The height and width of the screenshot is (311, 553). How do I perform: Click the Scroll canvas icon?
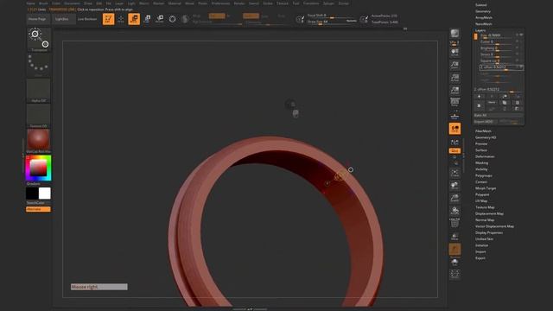pyautogui.click(x=454, y=52)
